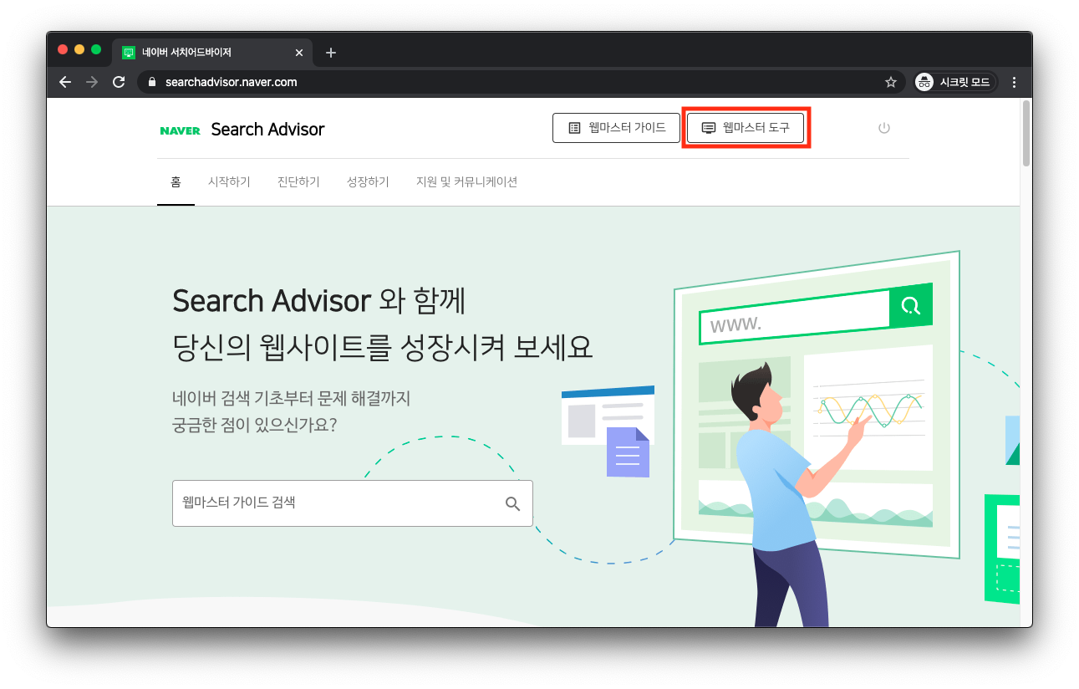The height and width of the screenshot is (689, 1079).
Task: Click the heading 당신의 웹사이트를 성장시켜 보세요
Action: point(383,347)
